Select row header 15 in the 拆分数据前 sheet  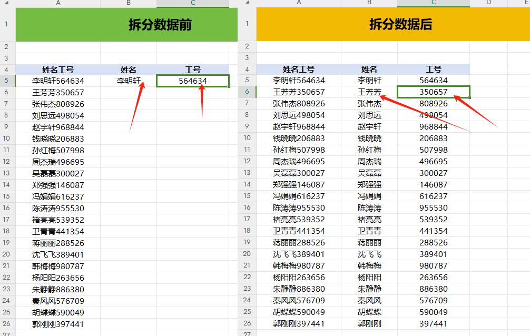6,196
